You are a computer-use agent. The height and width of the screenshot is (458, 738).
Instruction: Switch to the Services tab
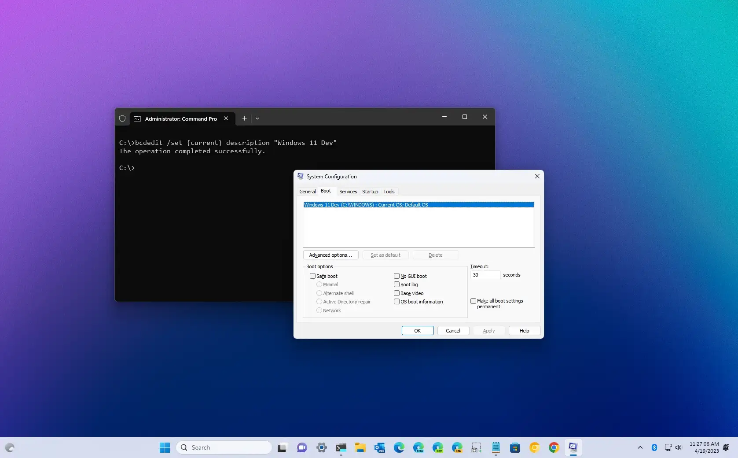click(x=348, y=192)
